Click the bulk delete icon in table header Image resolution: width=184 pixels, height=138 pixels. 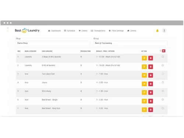164,51
